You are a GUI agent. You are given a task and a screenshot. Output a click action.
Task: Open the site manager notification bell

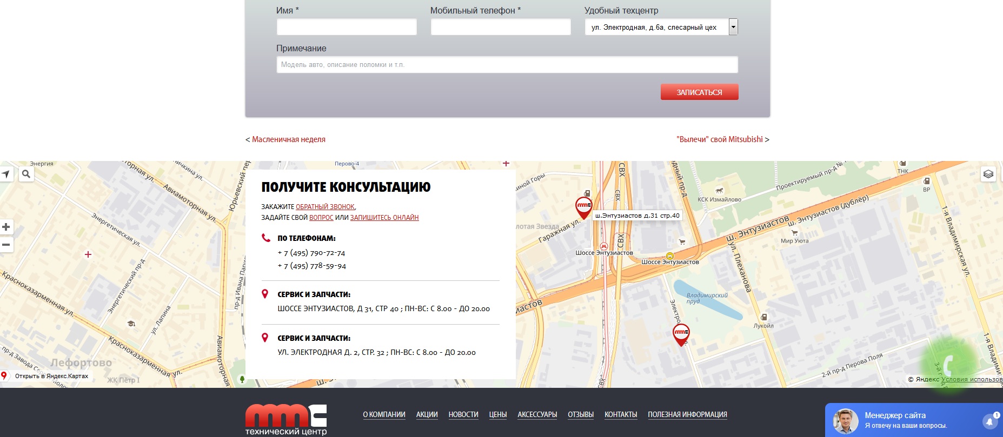[989, 422]
